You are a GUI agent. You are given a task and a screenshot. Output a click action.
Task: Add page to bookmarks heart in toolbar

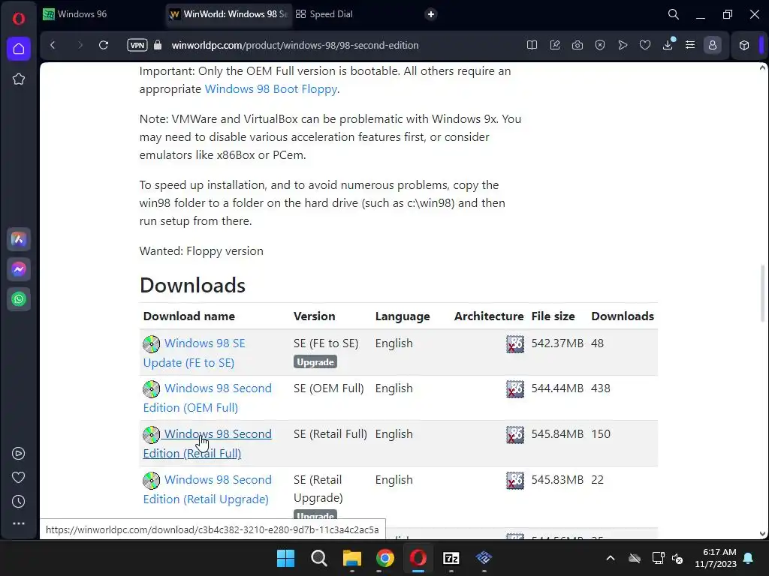[645, 45]
